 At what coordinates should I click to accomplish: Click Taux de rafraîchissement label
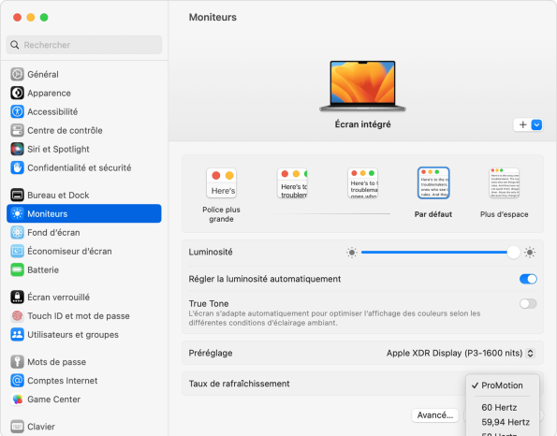(239, 384)
